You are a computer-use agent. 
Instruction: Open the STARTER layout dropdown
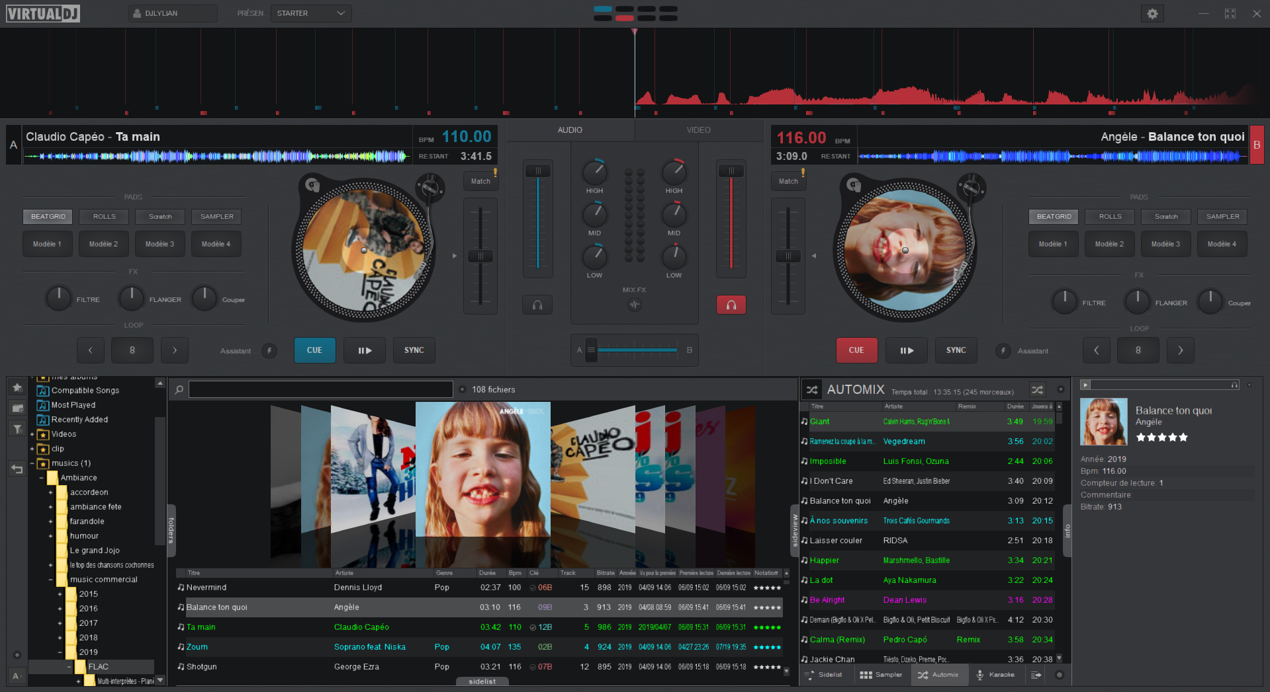pyautogui.click(x=311, y=13)
